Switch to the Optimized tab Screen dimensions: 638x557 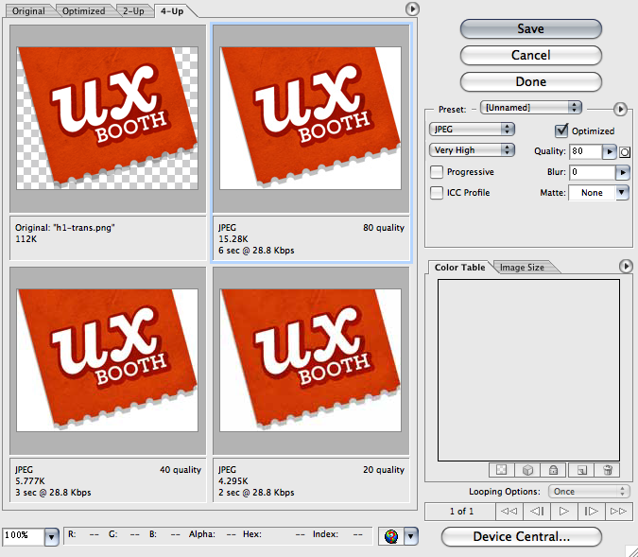tap(83, 11)
